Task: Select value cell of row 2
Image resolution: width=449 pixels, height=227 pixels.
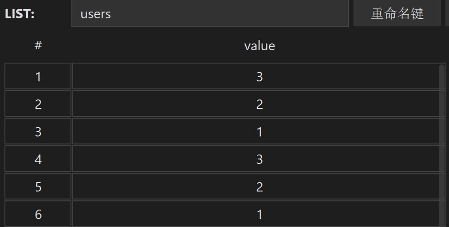Action: [x=259, y=103]
